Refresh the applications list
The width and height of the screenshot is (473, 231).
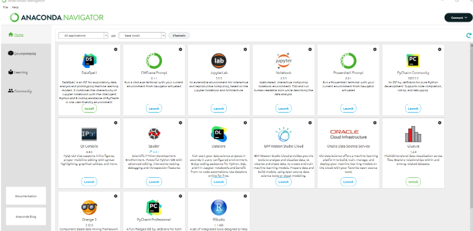[469, 36]
